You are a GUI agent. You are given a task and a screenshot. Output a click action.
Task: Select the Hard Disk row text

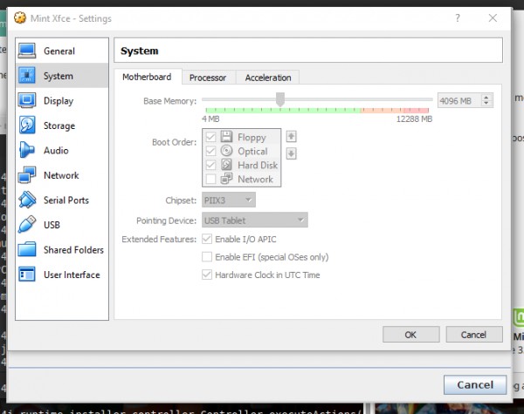[258, 165]
